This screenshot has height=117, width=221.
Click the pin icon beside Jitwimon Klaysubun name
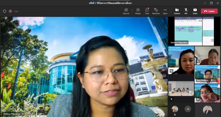pos(23,114)
